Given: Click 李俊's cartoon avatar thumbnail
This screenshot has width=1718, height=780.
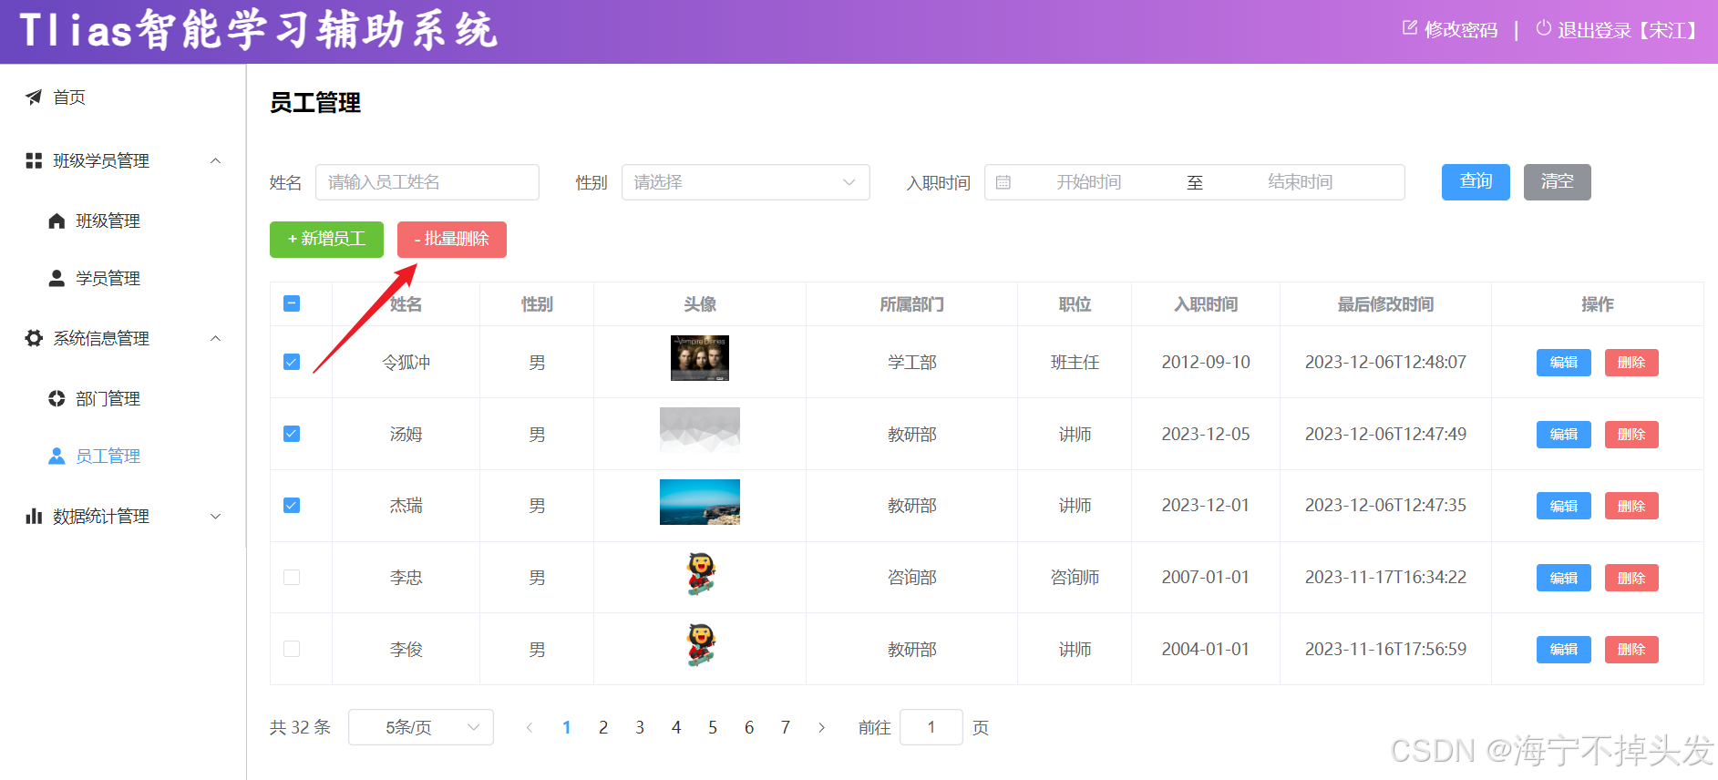Looking at the screenshot, I should coord(701,645).
